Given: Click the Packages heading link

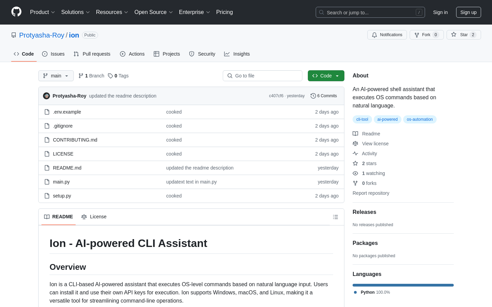Looking at the screenshot, I should [365, 243].
